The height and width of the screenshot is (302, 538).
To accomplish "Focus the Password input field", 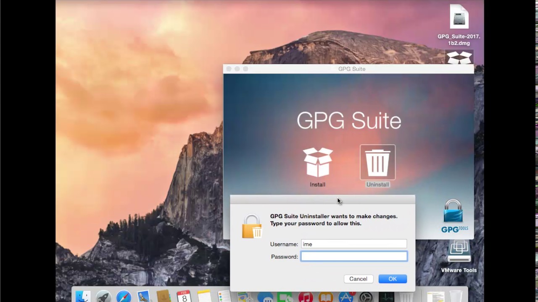I will pos(354,256).
